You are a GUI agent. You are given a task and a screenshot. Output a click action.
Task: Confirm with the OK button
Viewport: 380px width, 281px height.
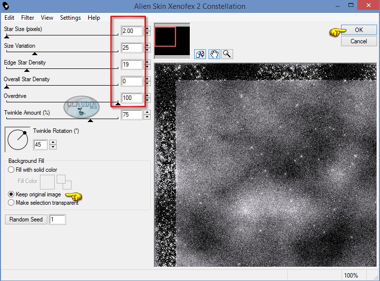click(359, 30)
